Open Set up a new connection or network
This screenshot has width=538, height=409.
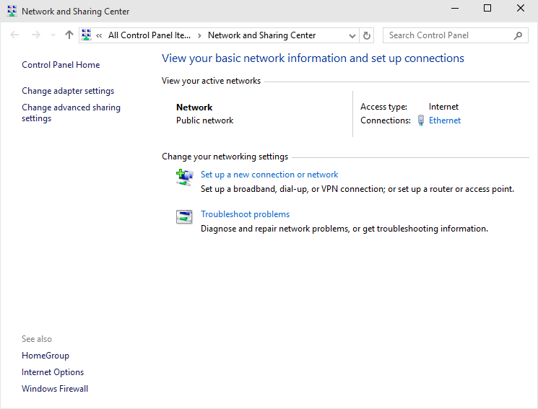(x=269, y=175)
